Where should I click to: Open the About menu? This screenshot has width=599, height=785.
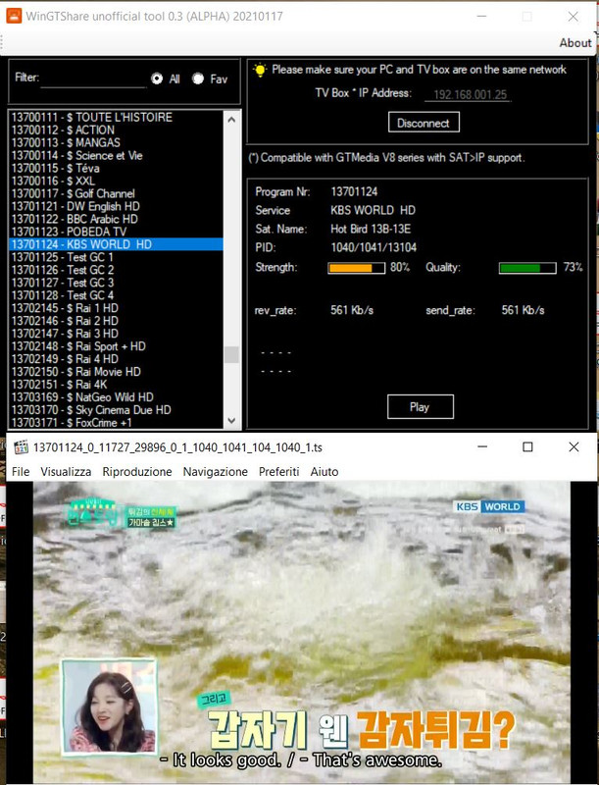pos(575,43)
